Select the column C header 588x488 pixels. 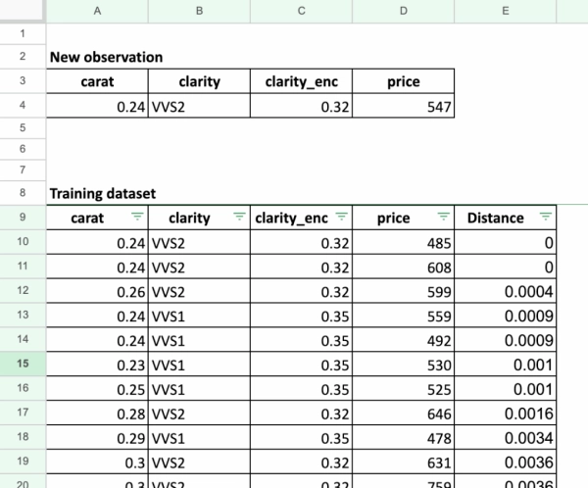tap(301, 10)
